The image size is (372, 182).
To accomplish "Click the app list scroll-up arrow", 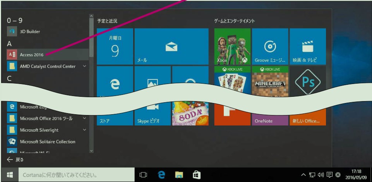I will [91, 16].
